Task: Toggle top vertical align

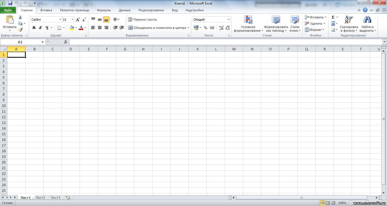Action: click(93, 20)
